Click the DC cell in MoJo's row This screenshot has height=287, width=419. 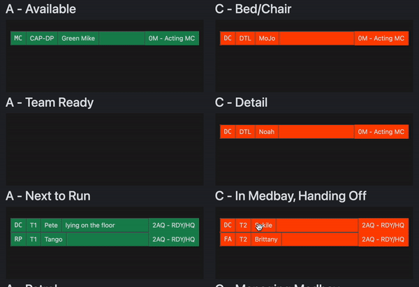pos(228,38)
